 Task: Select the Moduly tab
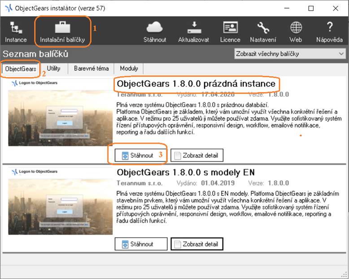(x=129, y=69)
